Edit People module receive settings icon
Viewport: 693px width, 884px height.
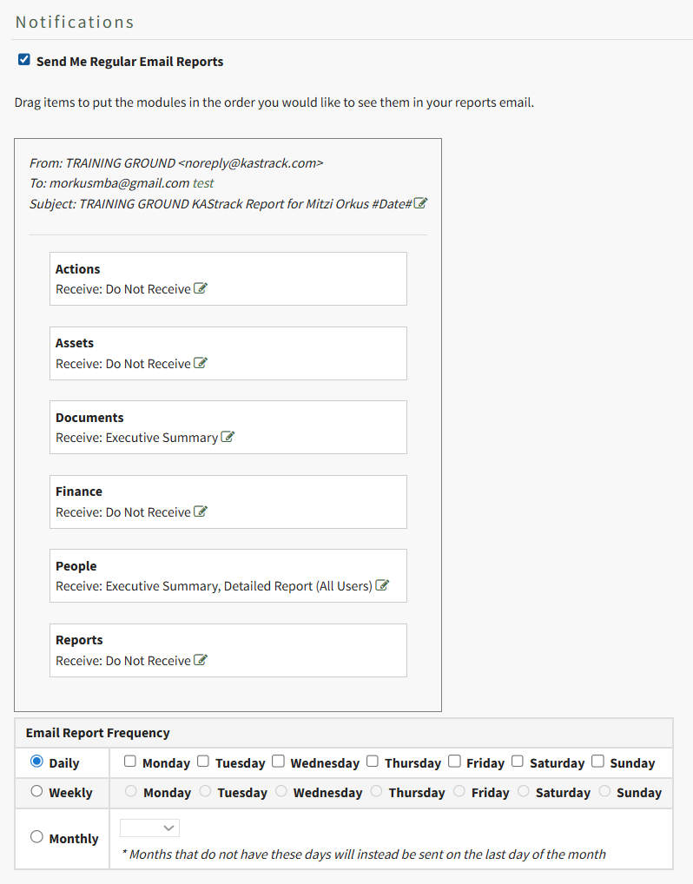point(382,586)
